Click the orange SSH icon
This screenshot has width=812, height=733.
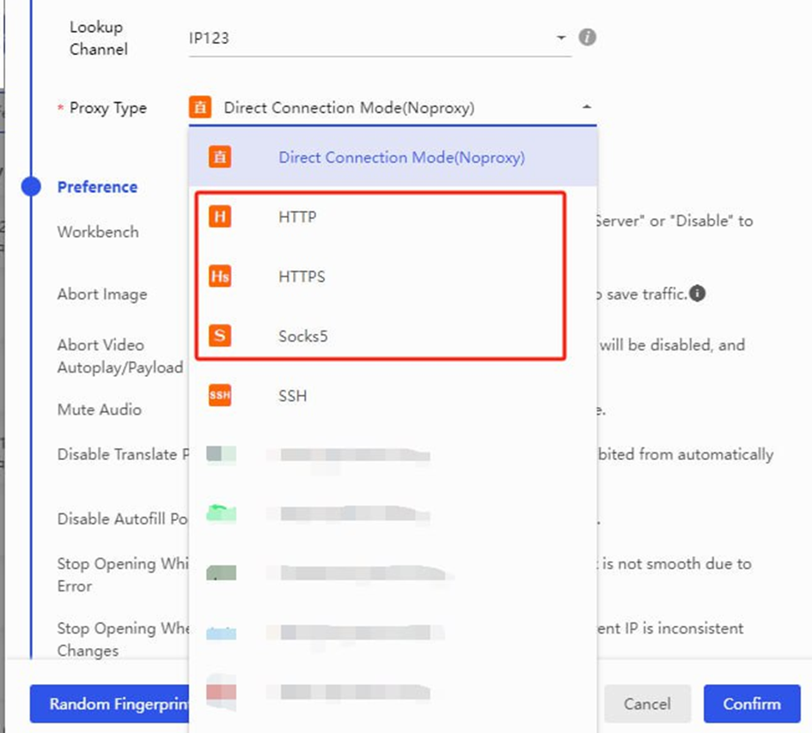click(220, 396)
